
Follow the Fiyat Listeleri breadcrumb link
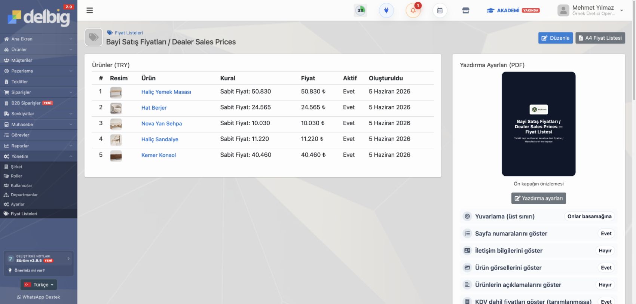click(x=129, y=33)
